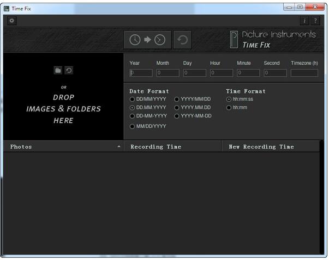
Task: Click the Picture Instruments Time Fix logo
Action: [x=273, y=40]
